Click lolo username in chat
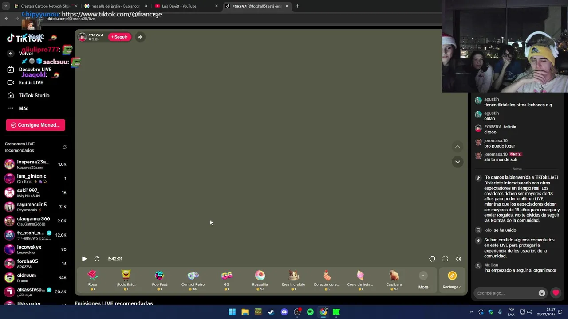Viewport: 568px width, 319px height. click(488, 230)
